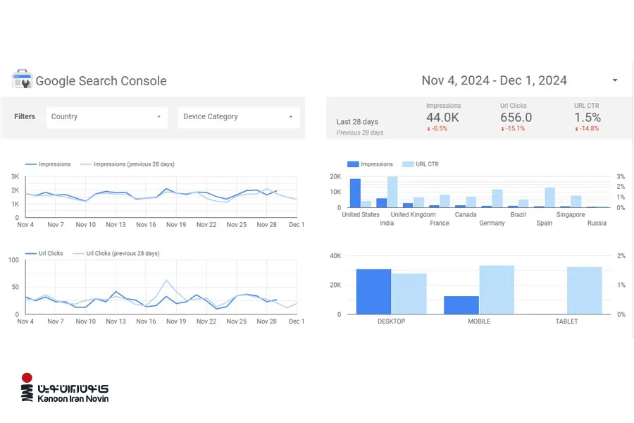Click the MOBILE impressions bar

point(461,305)
